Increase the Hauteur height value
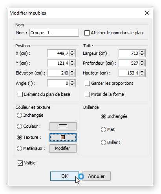This screenshot has width=161, height=194. pyautogui.click(x=142, y=71)
